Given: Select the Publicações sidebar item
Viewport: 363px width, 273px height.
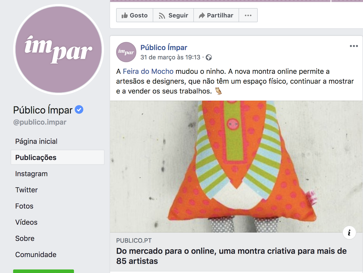Looking at the screenshot, I should pyautogui.click(x=58, y=157).
